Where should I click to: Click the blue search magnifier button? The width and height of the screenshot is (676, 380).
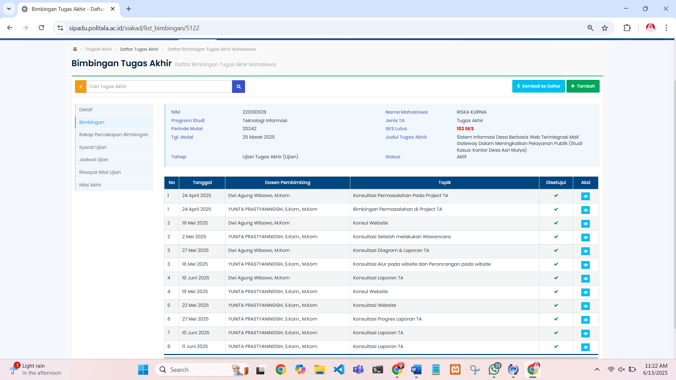(x=238, y=87)
